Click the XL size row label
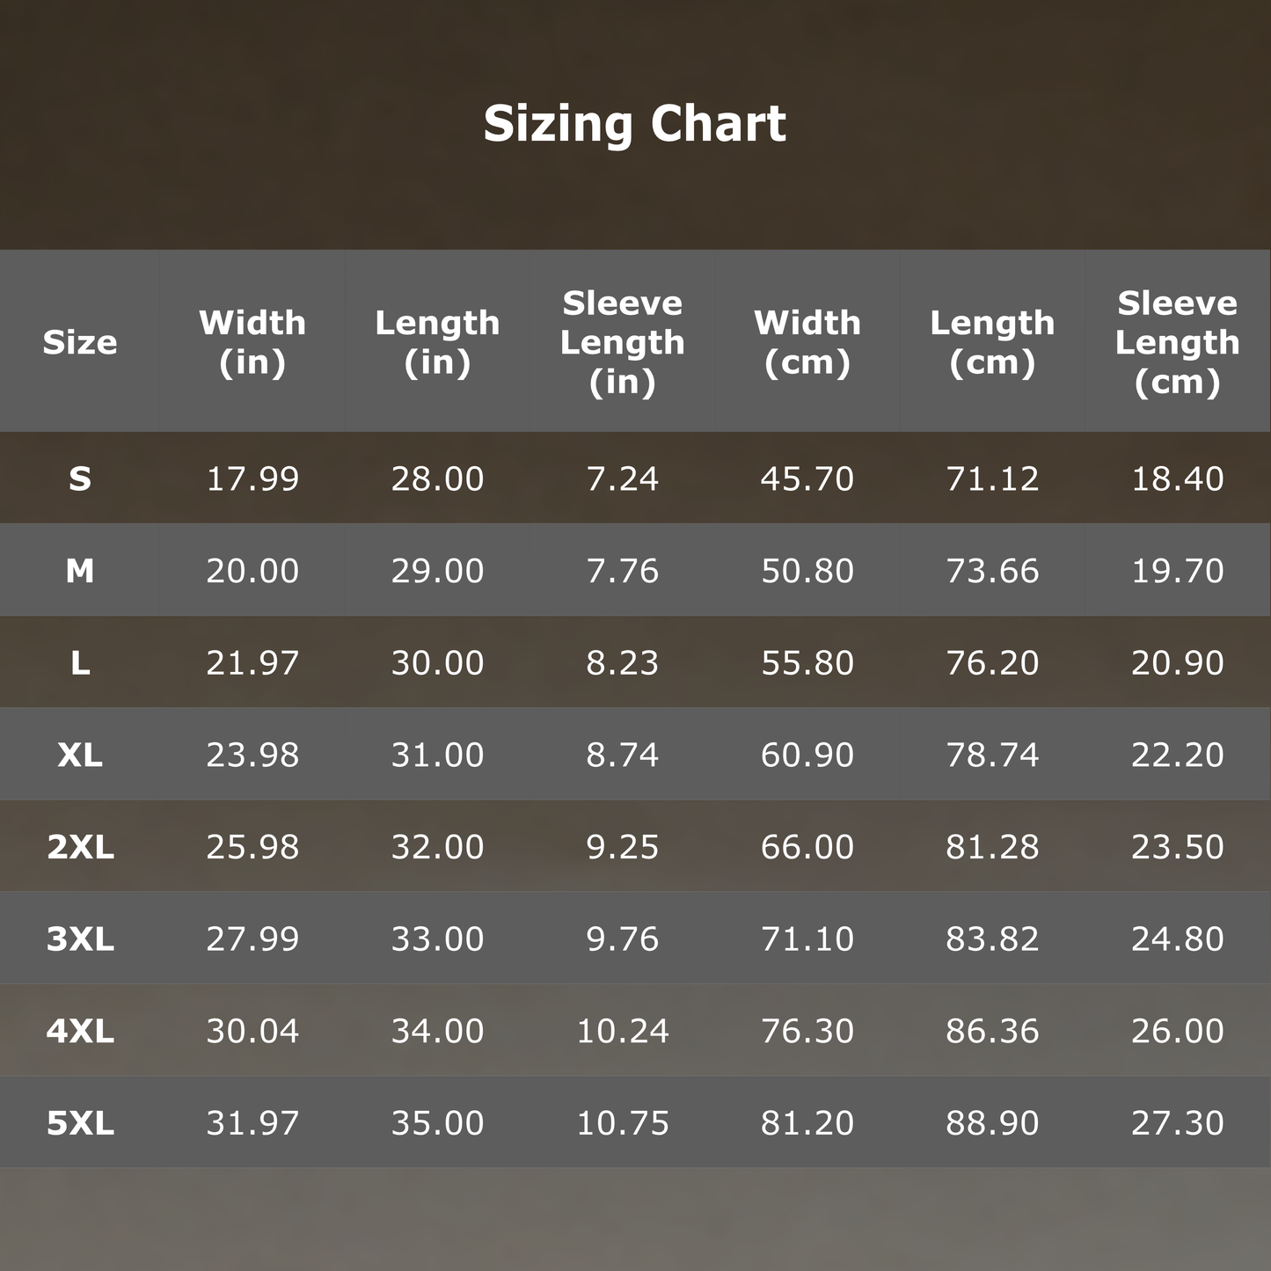The image size is (1271, 1271). pyautogui.click(x=80, y=755)
